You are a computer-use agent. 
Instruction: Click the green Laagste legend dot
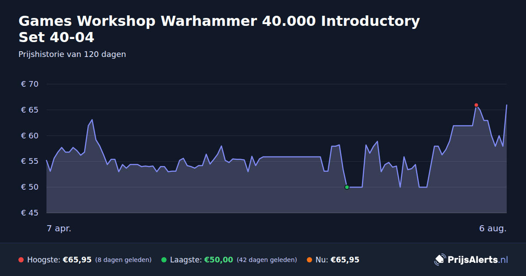164,260
